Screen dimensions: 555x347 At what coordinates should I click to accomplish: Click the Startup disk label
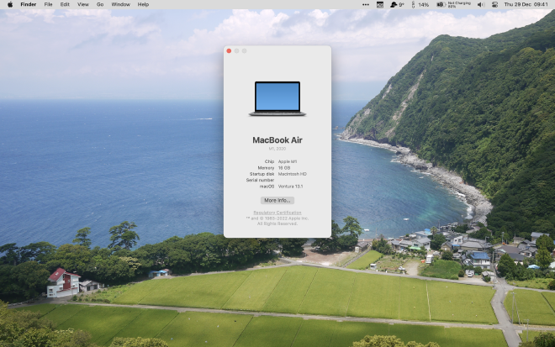(x=262, y=174)
